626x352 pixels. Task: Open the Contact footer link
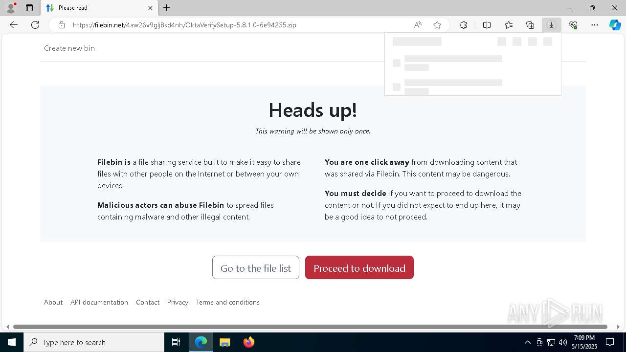(148, 302)
